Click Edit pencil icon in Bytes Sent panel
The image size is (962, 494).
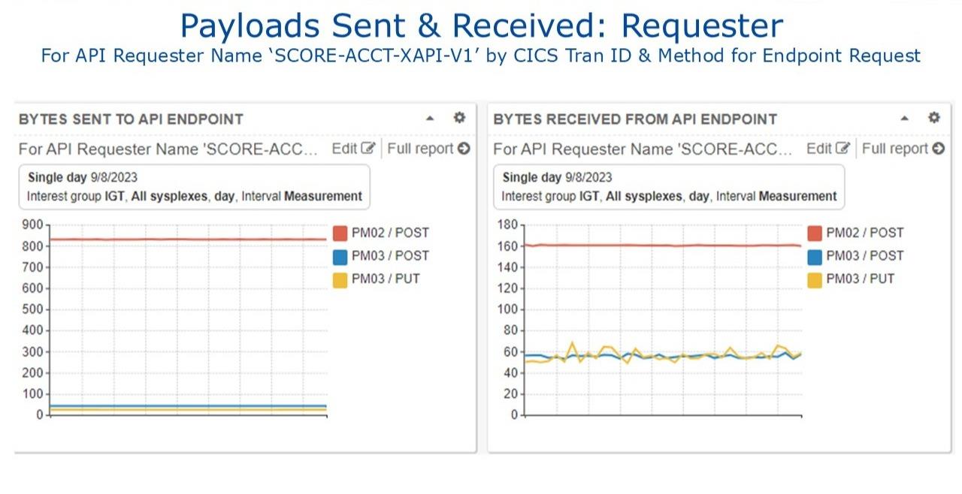pyautogui.click(x=368, y=149)
